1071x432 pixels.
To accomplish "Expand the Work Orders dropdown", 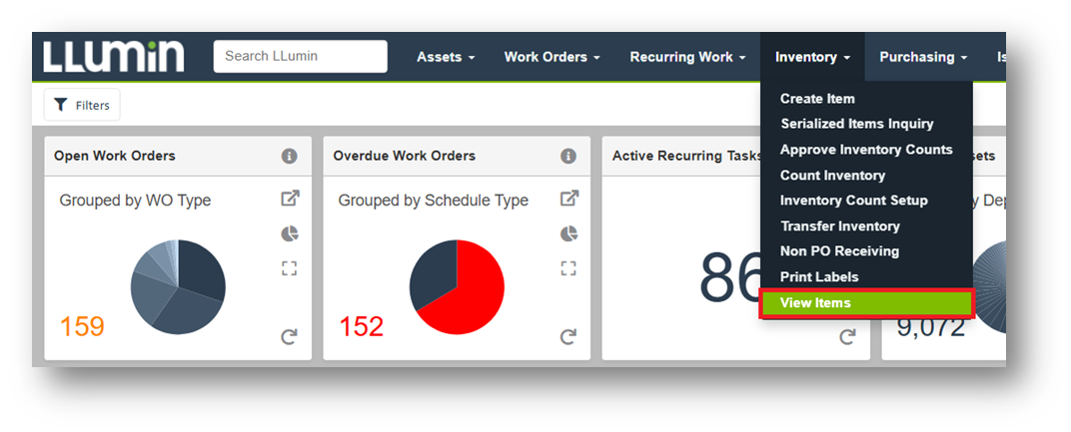I will tap(551, 57).
